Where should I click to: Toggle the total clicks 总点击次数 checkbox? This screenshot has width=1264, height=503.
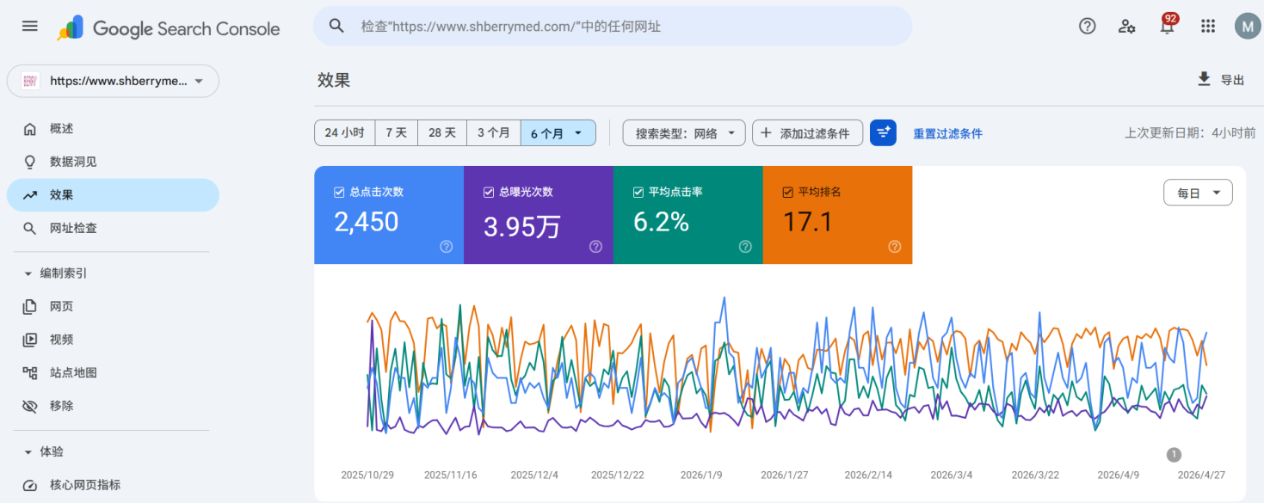(339, 192)
